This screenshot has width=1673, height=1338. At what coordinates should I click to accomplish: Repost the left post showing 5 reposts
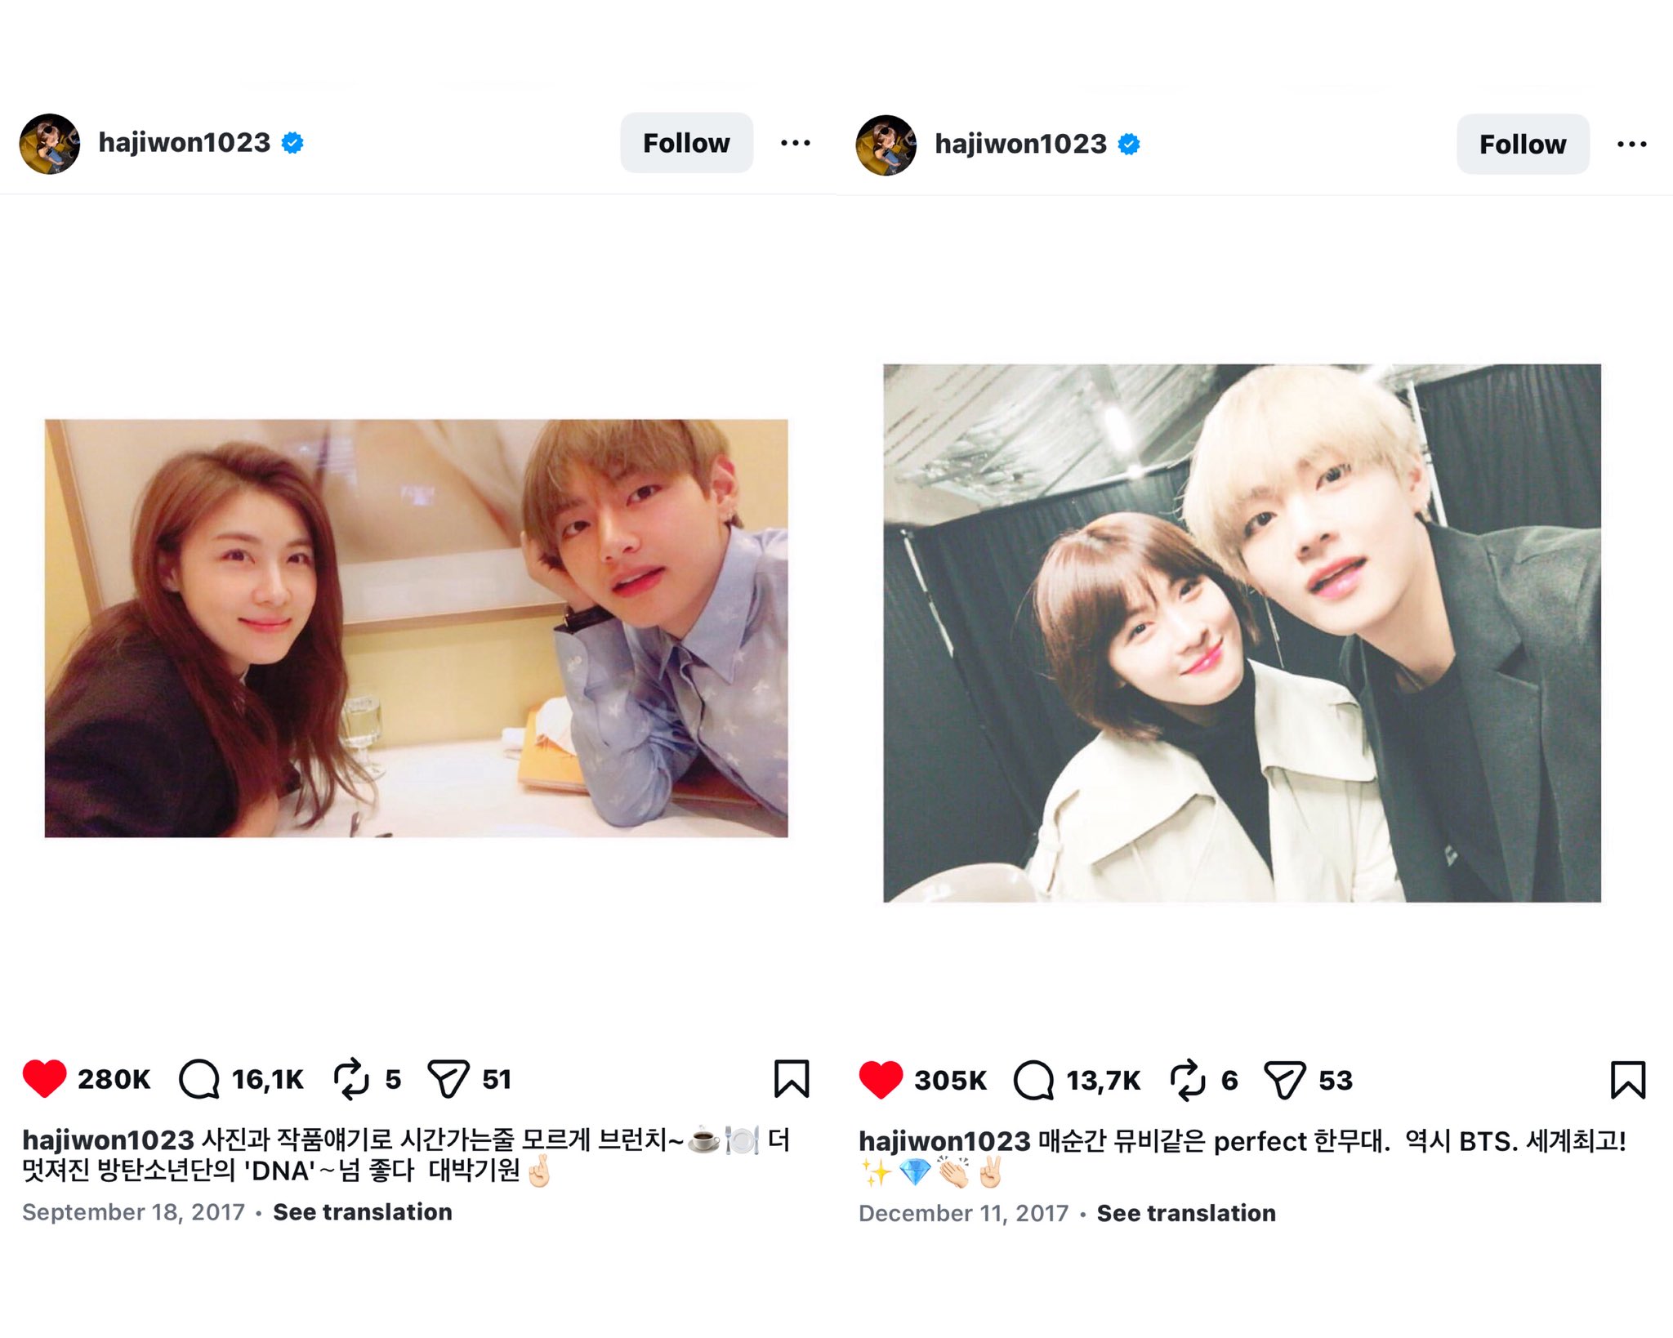coord(352,1079)
